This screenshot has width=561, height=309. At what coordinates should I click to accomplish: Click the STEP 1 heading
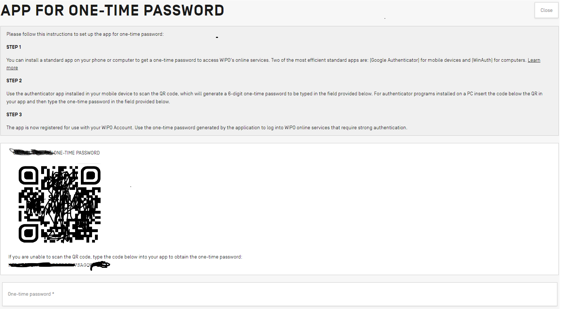(14, 47)
